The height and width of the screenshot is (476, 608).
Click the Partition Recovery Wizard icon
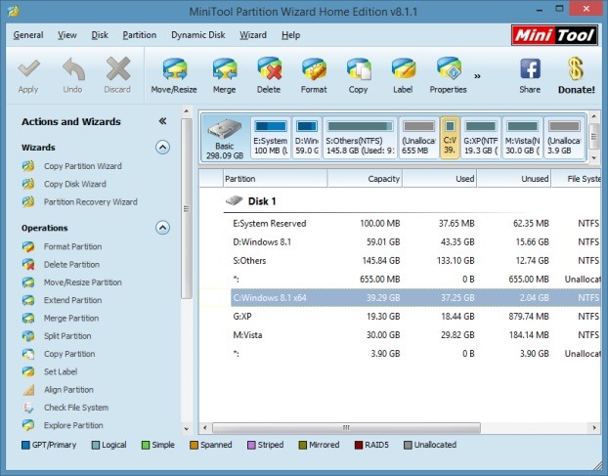click(x=28, y=201)
